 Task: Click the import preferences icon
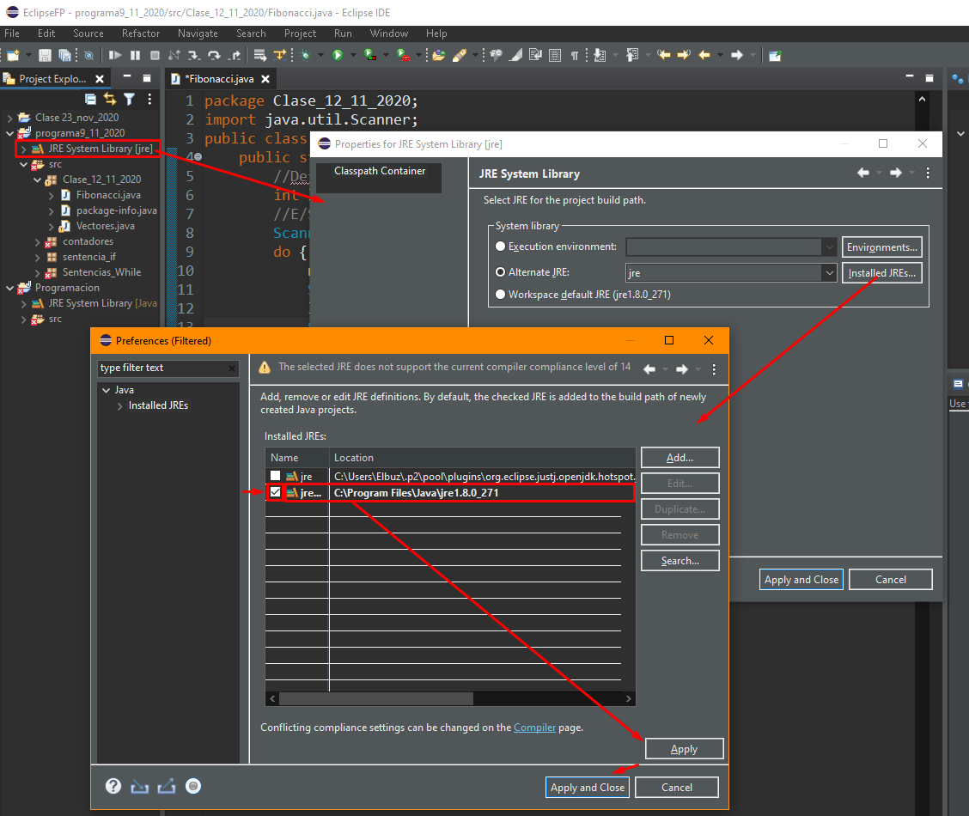click(140, 786)
